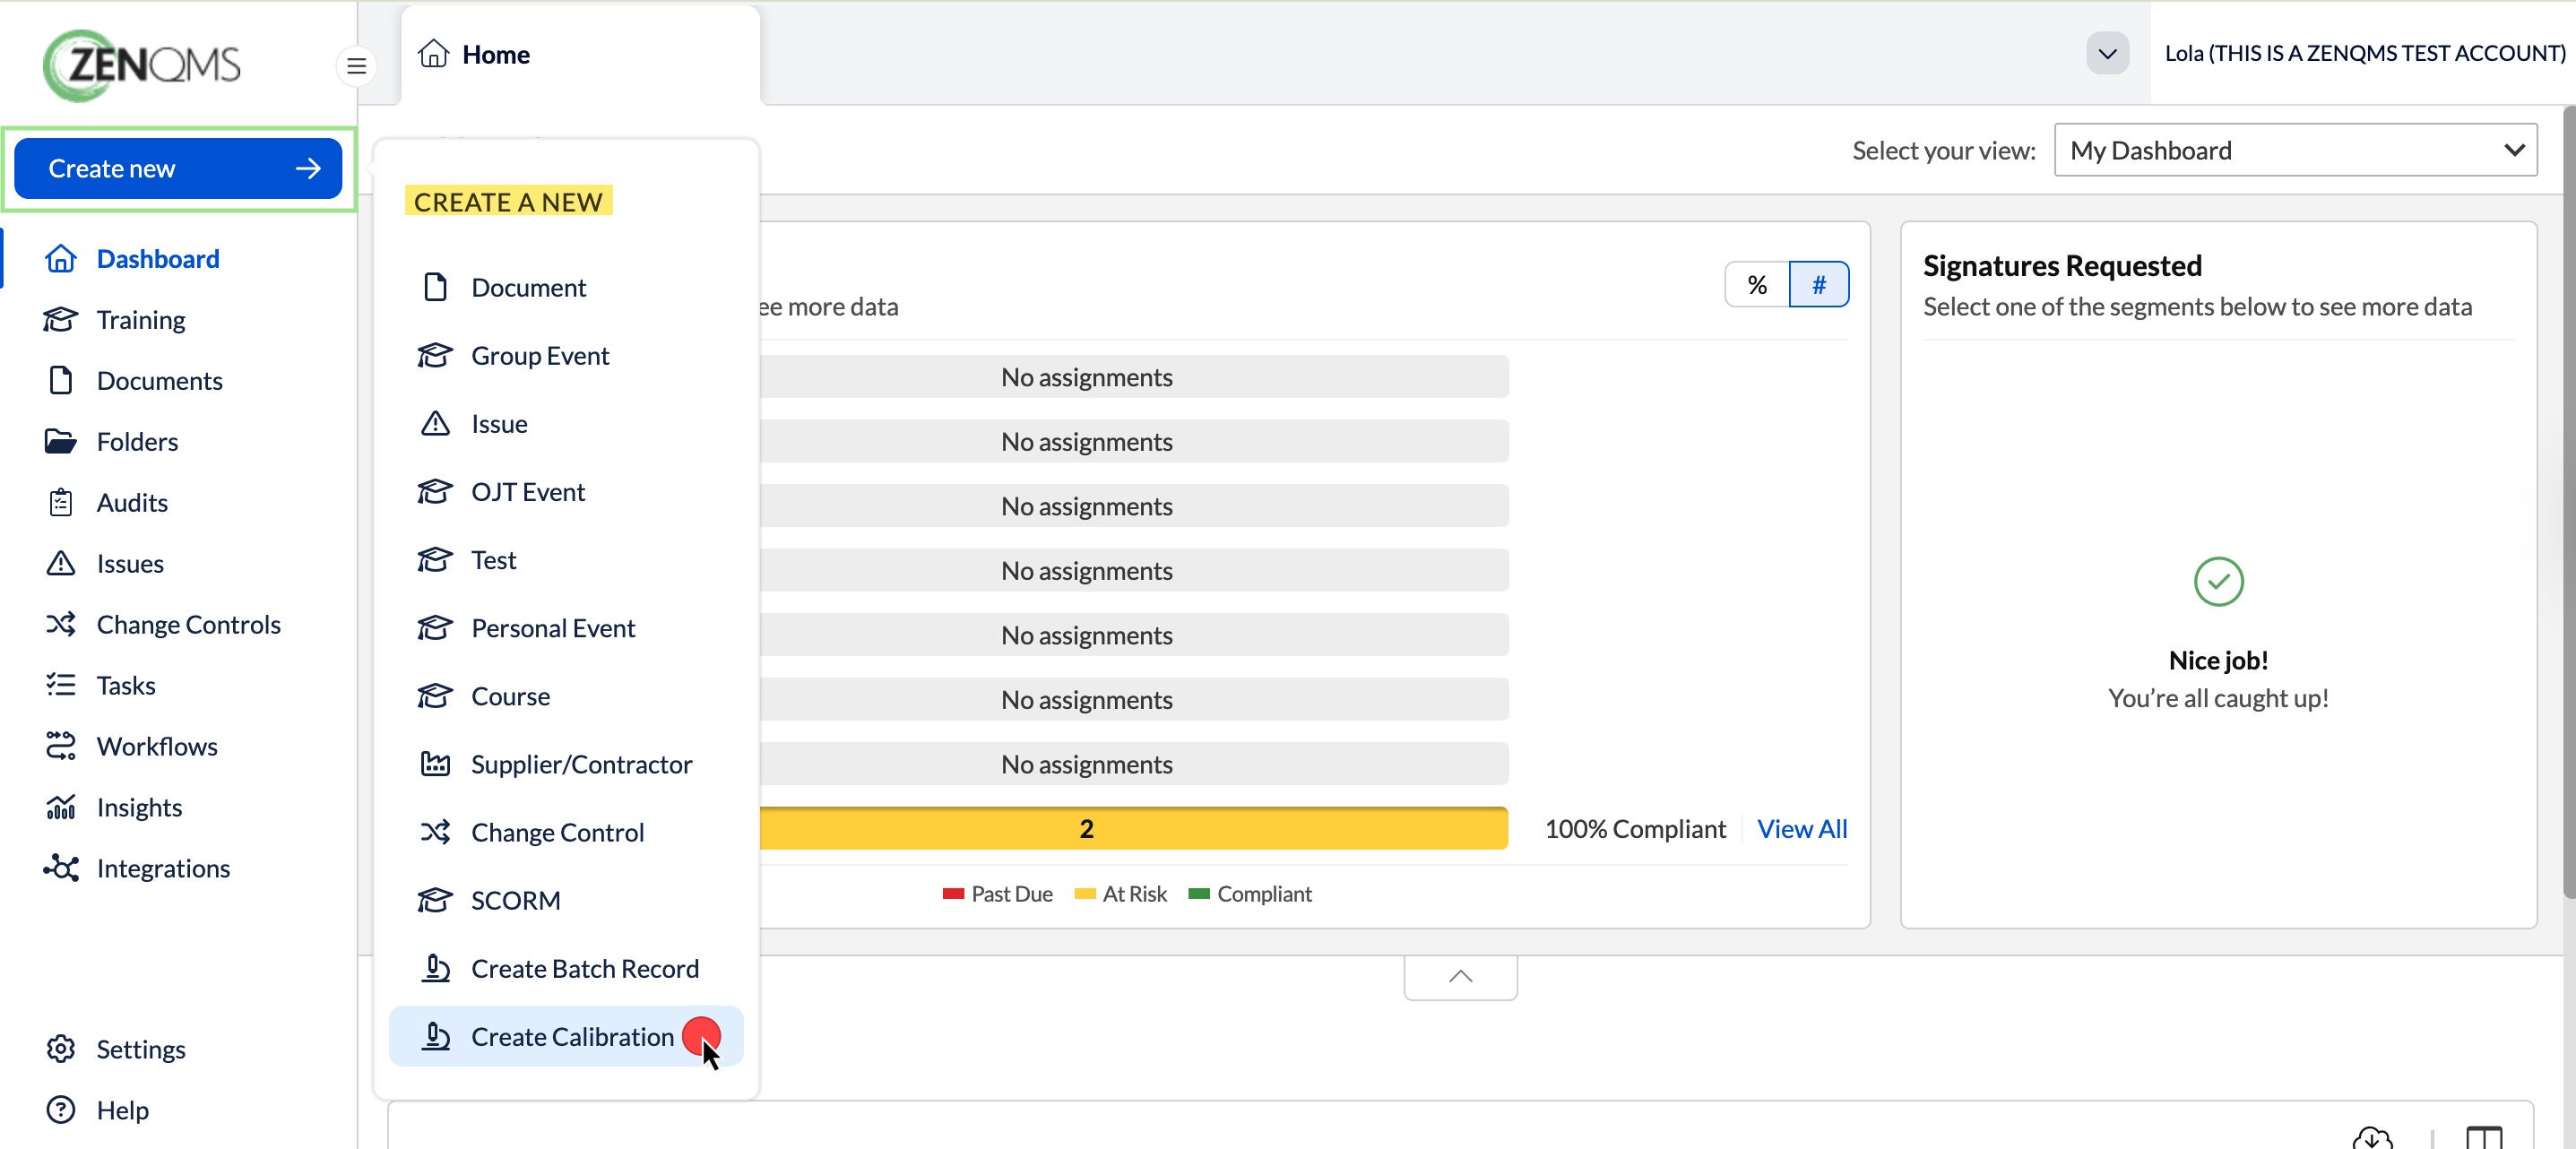Collapse sidebar with hamburger menu icon
The height and width of the screenshot is (1149, 2576).
pos(356,66)
